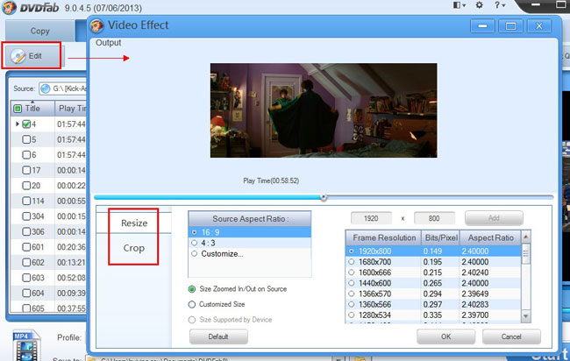Click the Source path field G:\
570x361 pixels.
[63, 88]
